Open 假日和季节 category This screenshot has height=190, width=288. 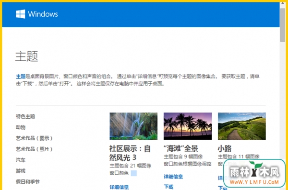[x=28, y=182]
